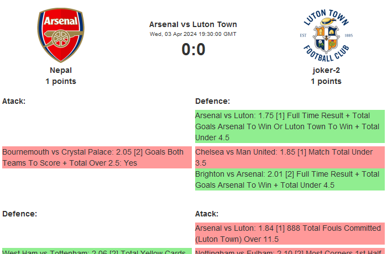Click the 0:0 match score
Screen dimensions: 387x254
click(193, 50)
